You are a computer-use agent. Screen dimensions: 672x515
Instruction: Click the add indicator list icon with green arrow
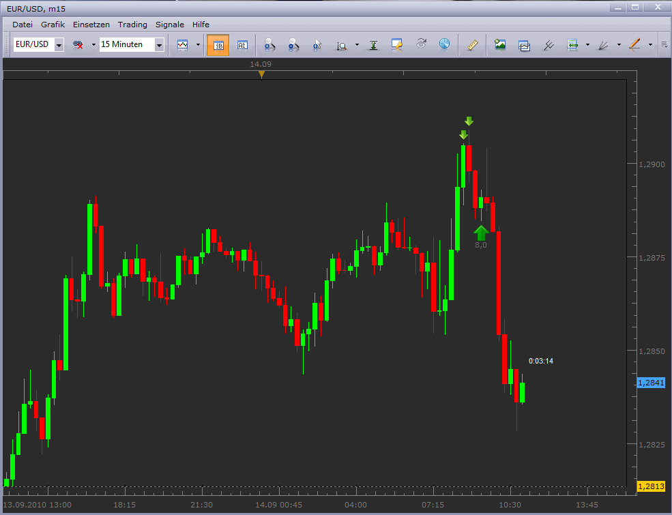[x=572, y=44]
